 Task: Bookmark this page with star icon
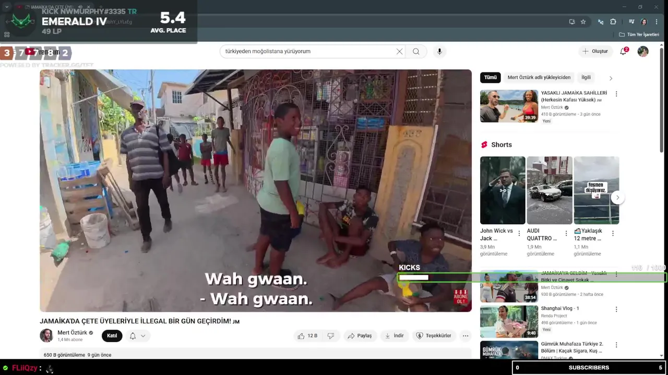coord(583,22)
